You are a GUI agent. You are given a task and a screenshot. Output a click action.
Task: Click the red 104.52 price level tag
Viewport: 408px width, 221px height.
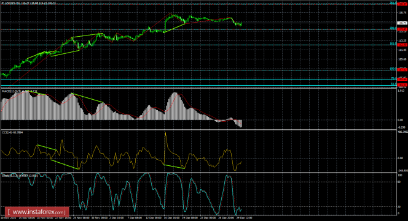click(402, 85)
